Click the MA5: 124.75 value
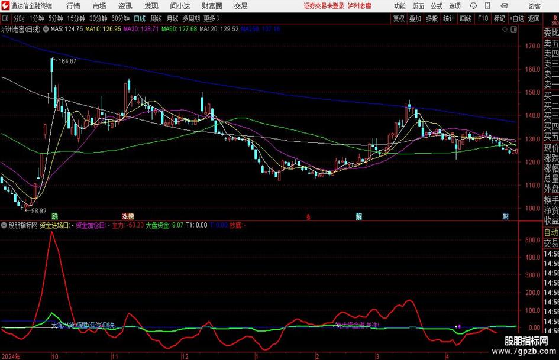 [x=67, y=29]
